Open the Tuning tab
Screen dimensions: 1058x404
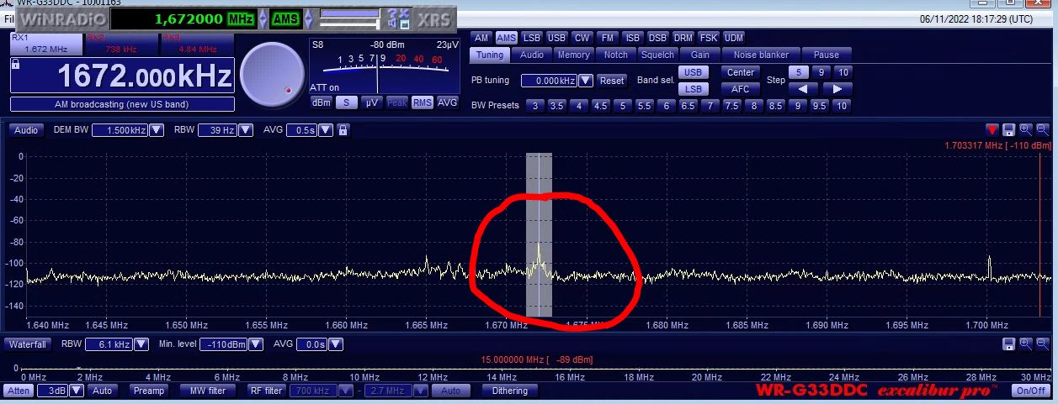pyautogui.click(x=490, y=55)
